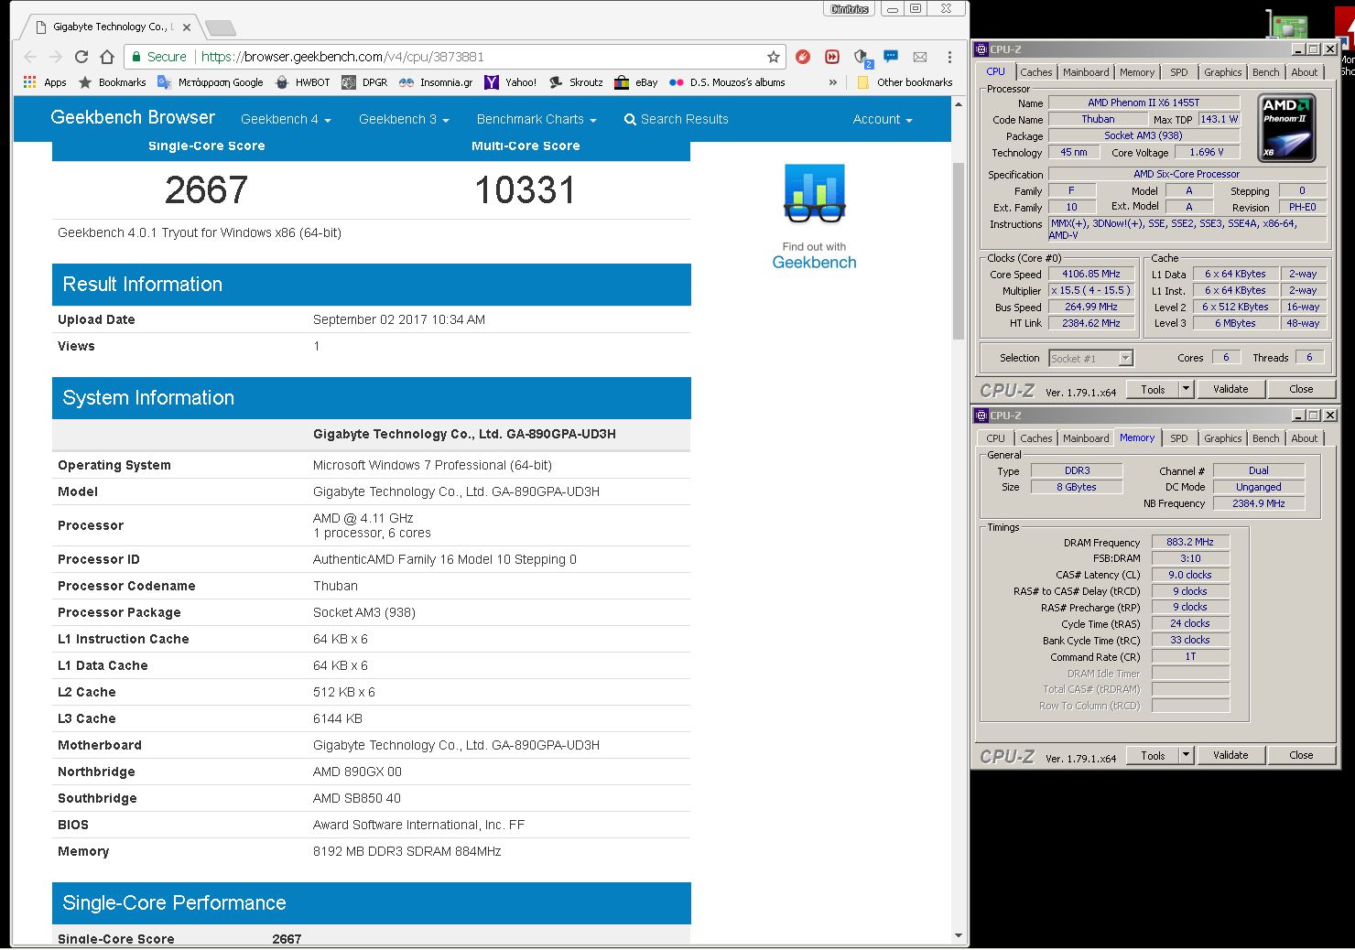Click the red play-button extension icon
1355x950 pixels.
(x=832, y=57)
